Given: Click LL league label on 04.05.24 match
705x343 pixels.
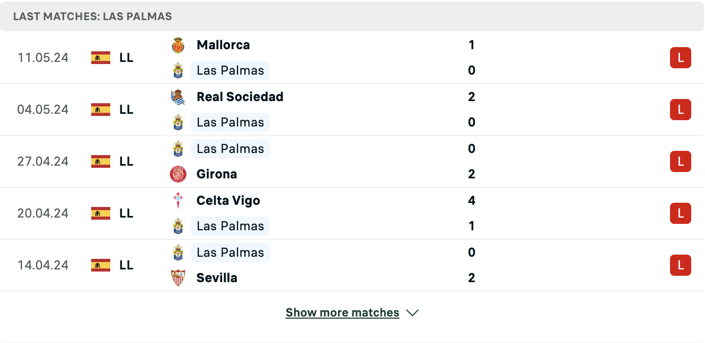Looking at the screenshot, I should click(x=126, y=110).
